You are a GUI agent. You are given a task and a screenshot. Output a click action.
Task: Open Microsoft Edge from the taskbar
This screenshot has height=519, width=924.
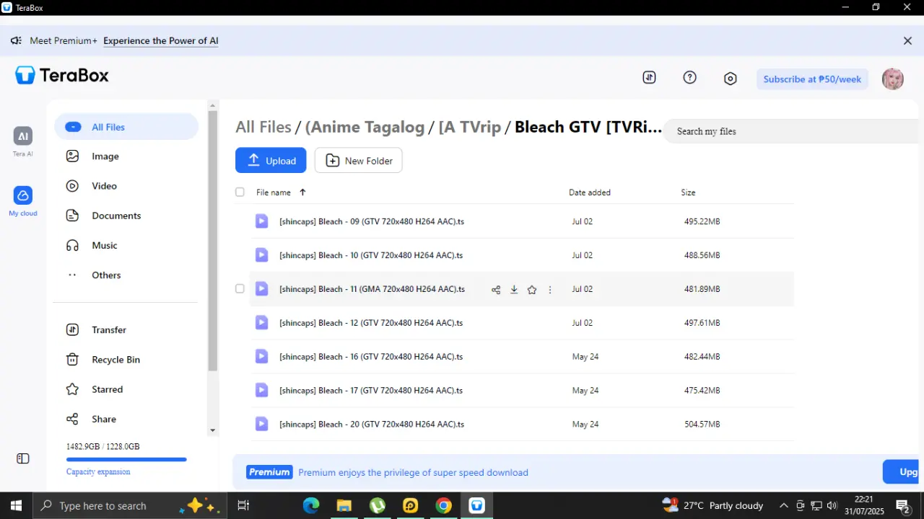[x=311, y=506]
